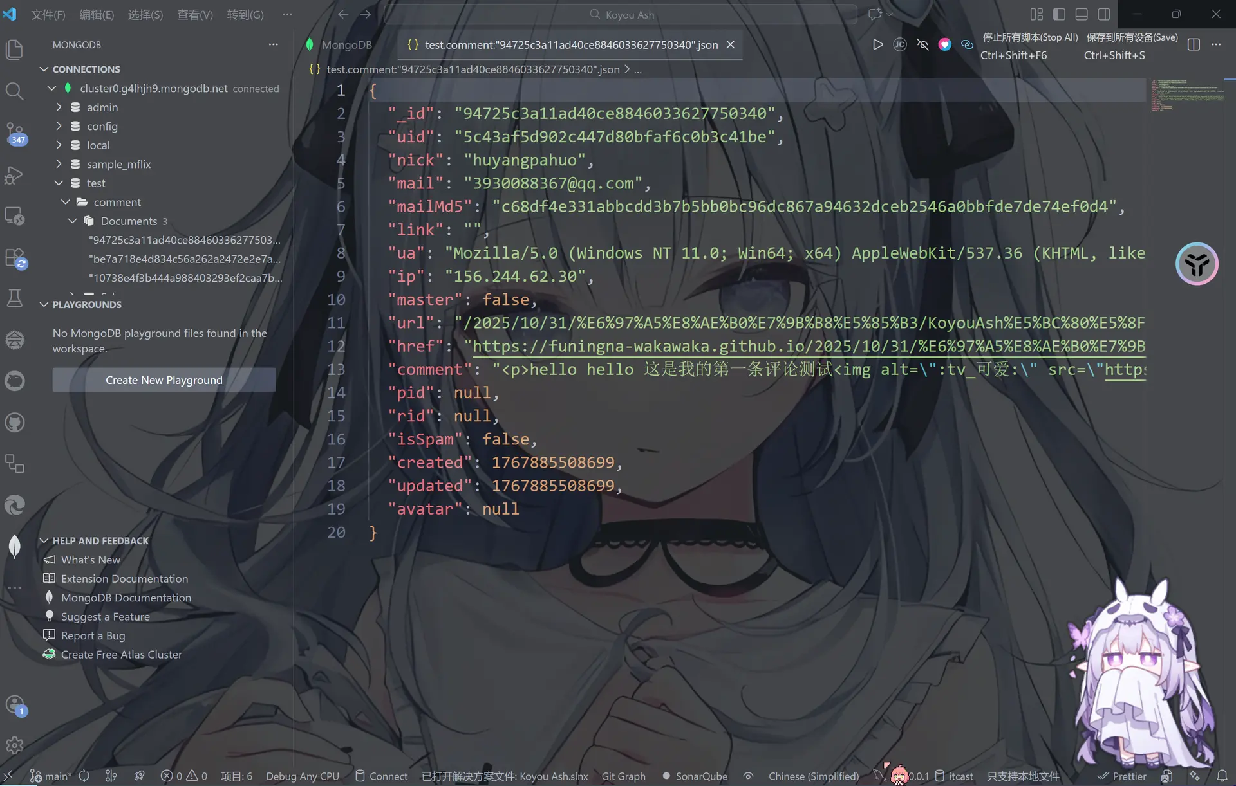Screen dimensions: 1236x786
Task: Open What's New link
Action: coord(91,560)
